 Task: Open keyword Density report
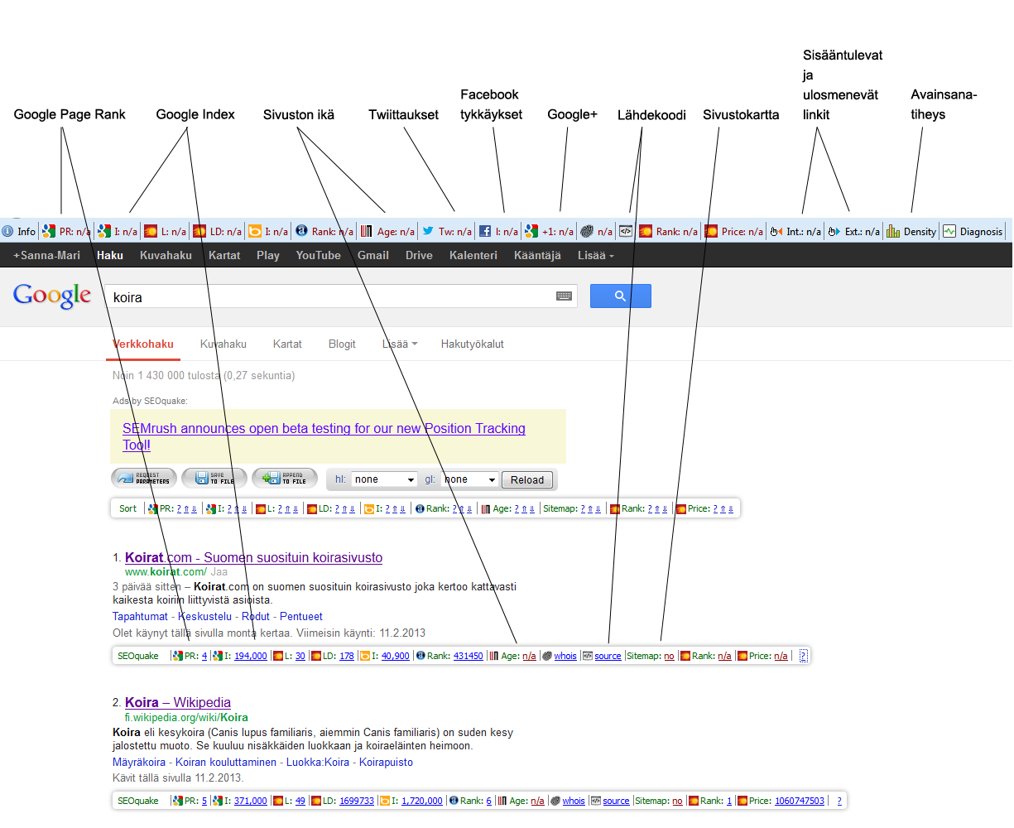pos(911,232)
